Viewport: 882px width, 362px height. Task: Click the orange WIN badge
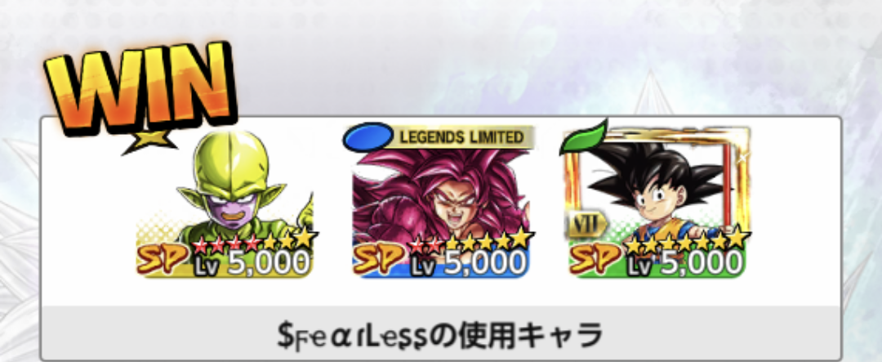[140, 89]
